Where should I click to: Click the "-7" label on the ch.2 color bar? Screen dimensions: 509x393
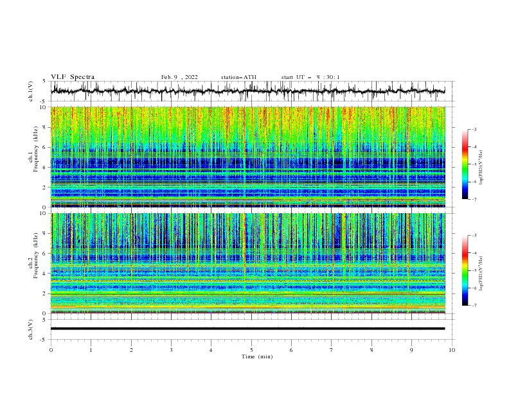474,305
